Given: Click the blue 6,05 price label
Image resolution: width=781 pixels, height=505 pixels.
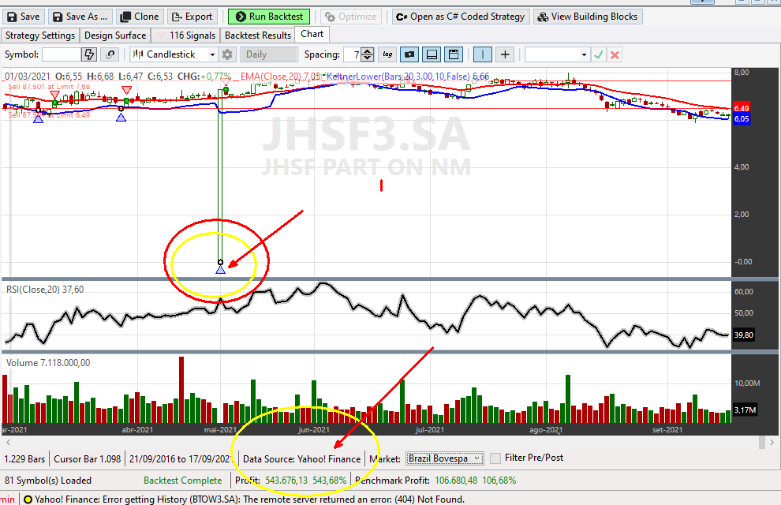Looking at the screenshot, I should 741,118.
